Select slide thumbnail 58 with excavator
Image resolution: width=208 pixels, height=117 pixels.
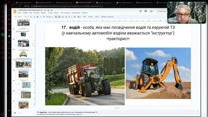click(x=23, y=74)
